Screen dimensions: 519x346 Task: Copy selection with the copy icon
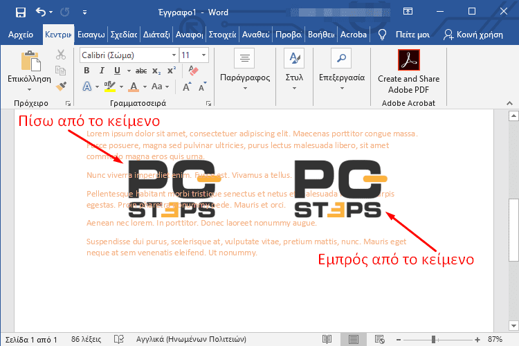61,70
